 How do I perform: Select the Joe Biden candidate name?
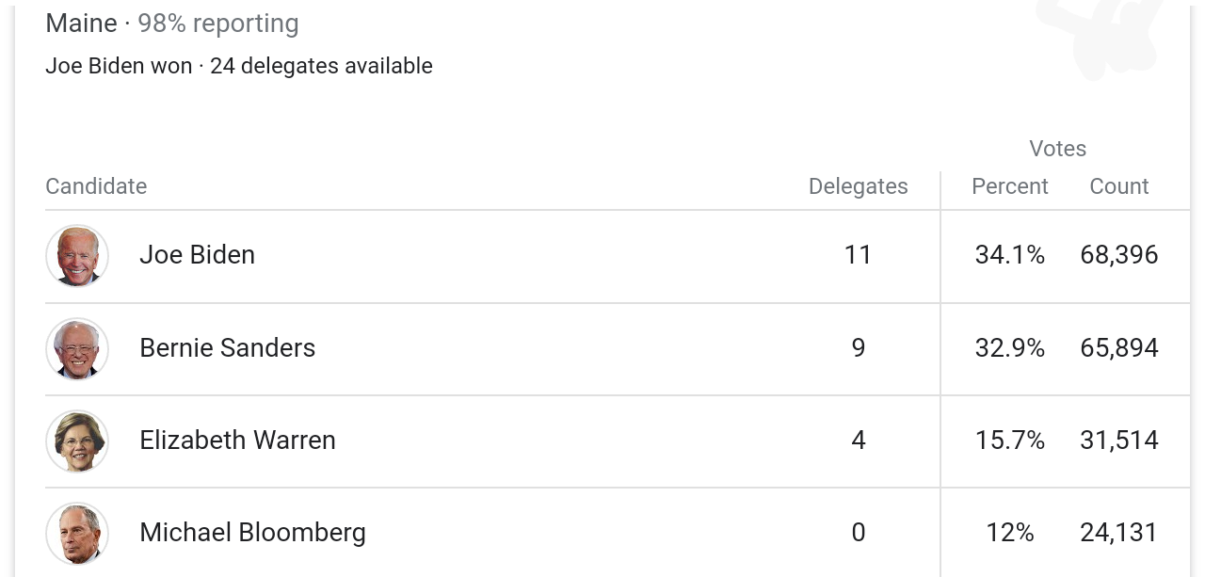[197, 255]
